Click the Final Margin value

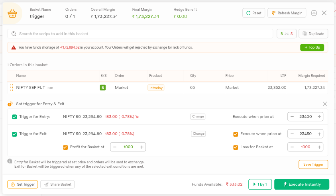[x=146, y=16]
